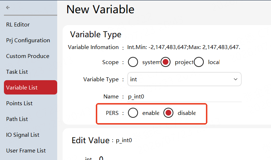This screenshot has height=160, width=271.
Task: Select the project scope radio button
Action: coord(166,62)
